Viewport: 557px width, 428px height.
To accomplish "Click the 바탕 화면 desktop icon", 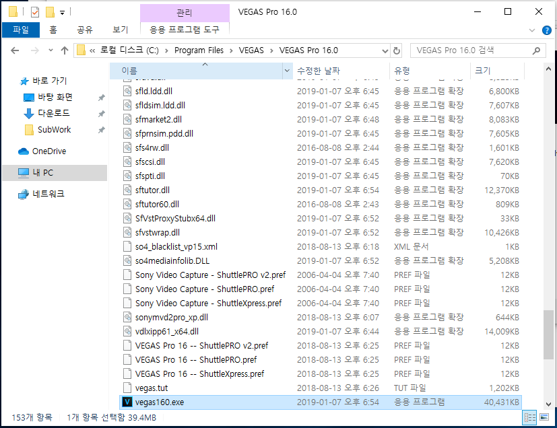I will coord(28,97).
